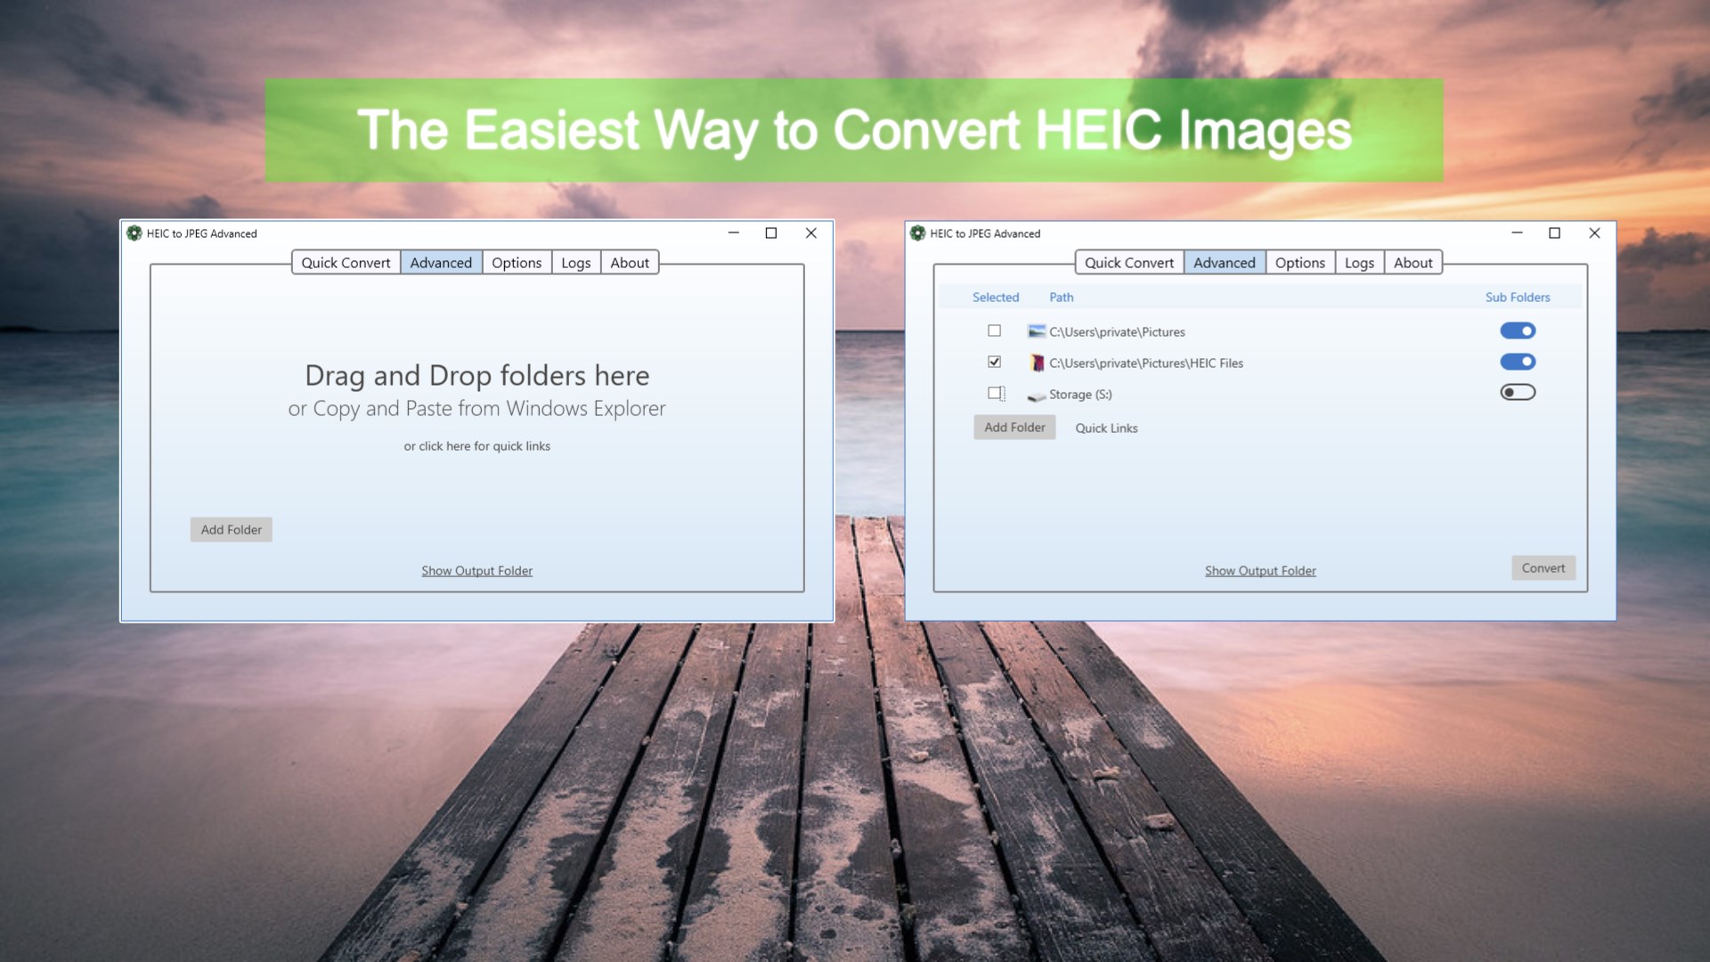This screenshot has width=1710, height=962.
Task: Click Convert button to start conversion
Action: click(x=1543, y=567)
